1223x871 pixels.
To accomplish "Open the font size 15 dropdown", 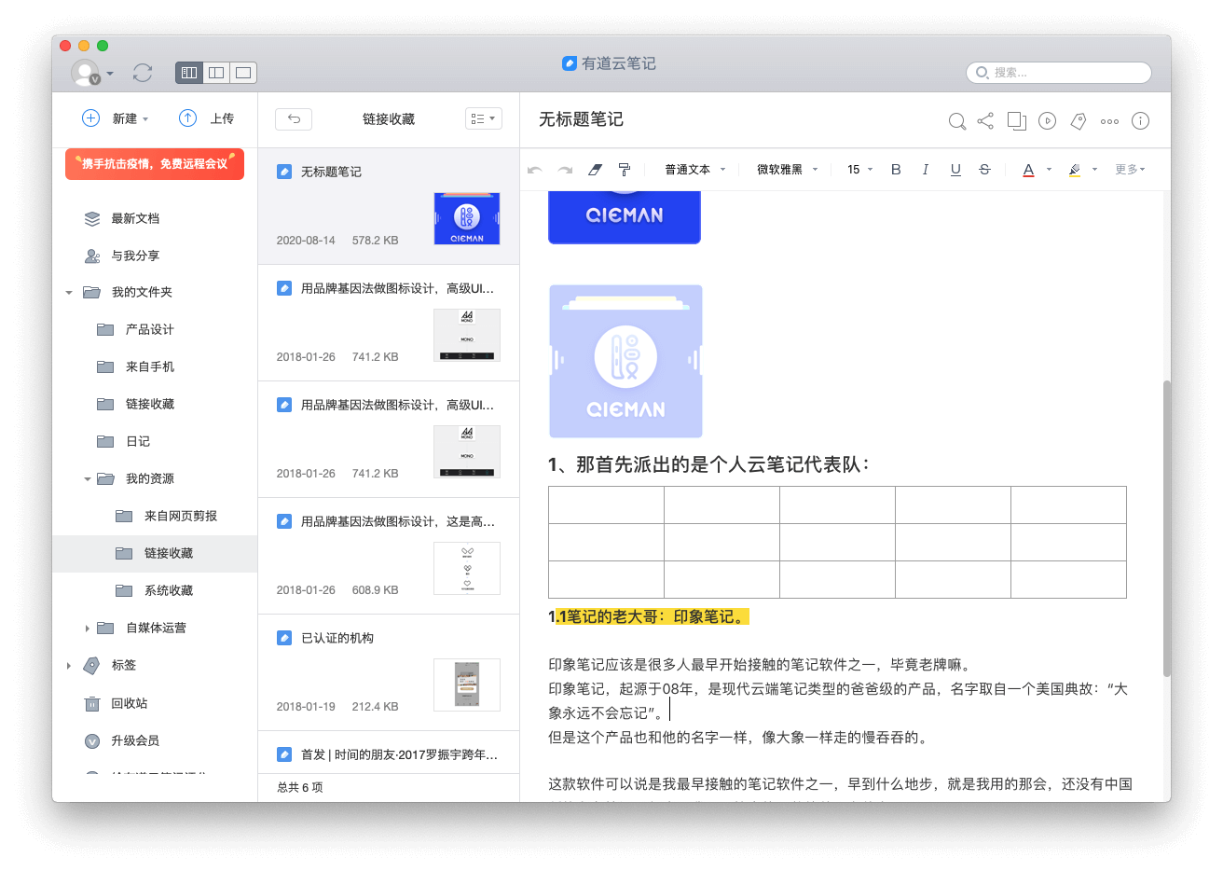I will [859, 170].
